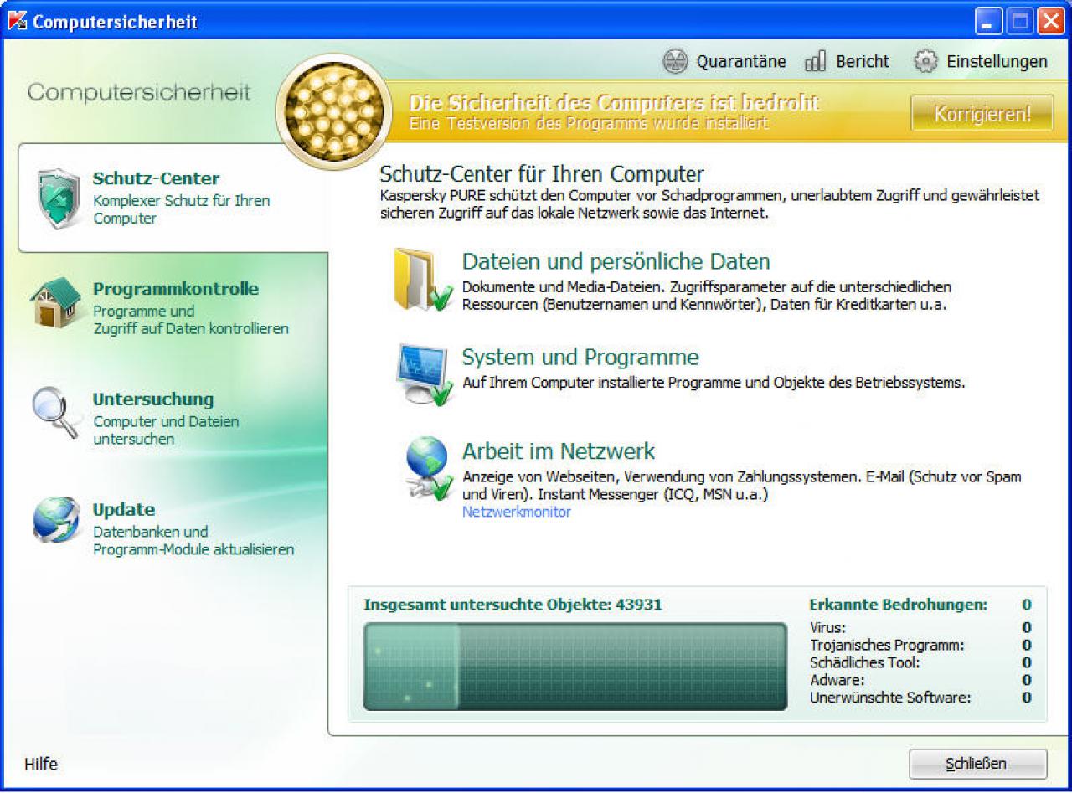Open the Netzwerkmonitor link
This screenshot has height=793, width=1072.
click(x=517, y=512)
